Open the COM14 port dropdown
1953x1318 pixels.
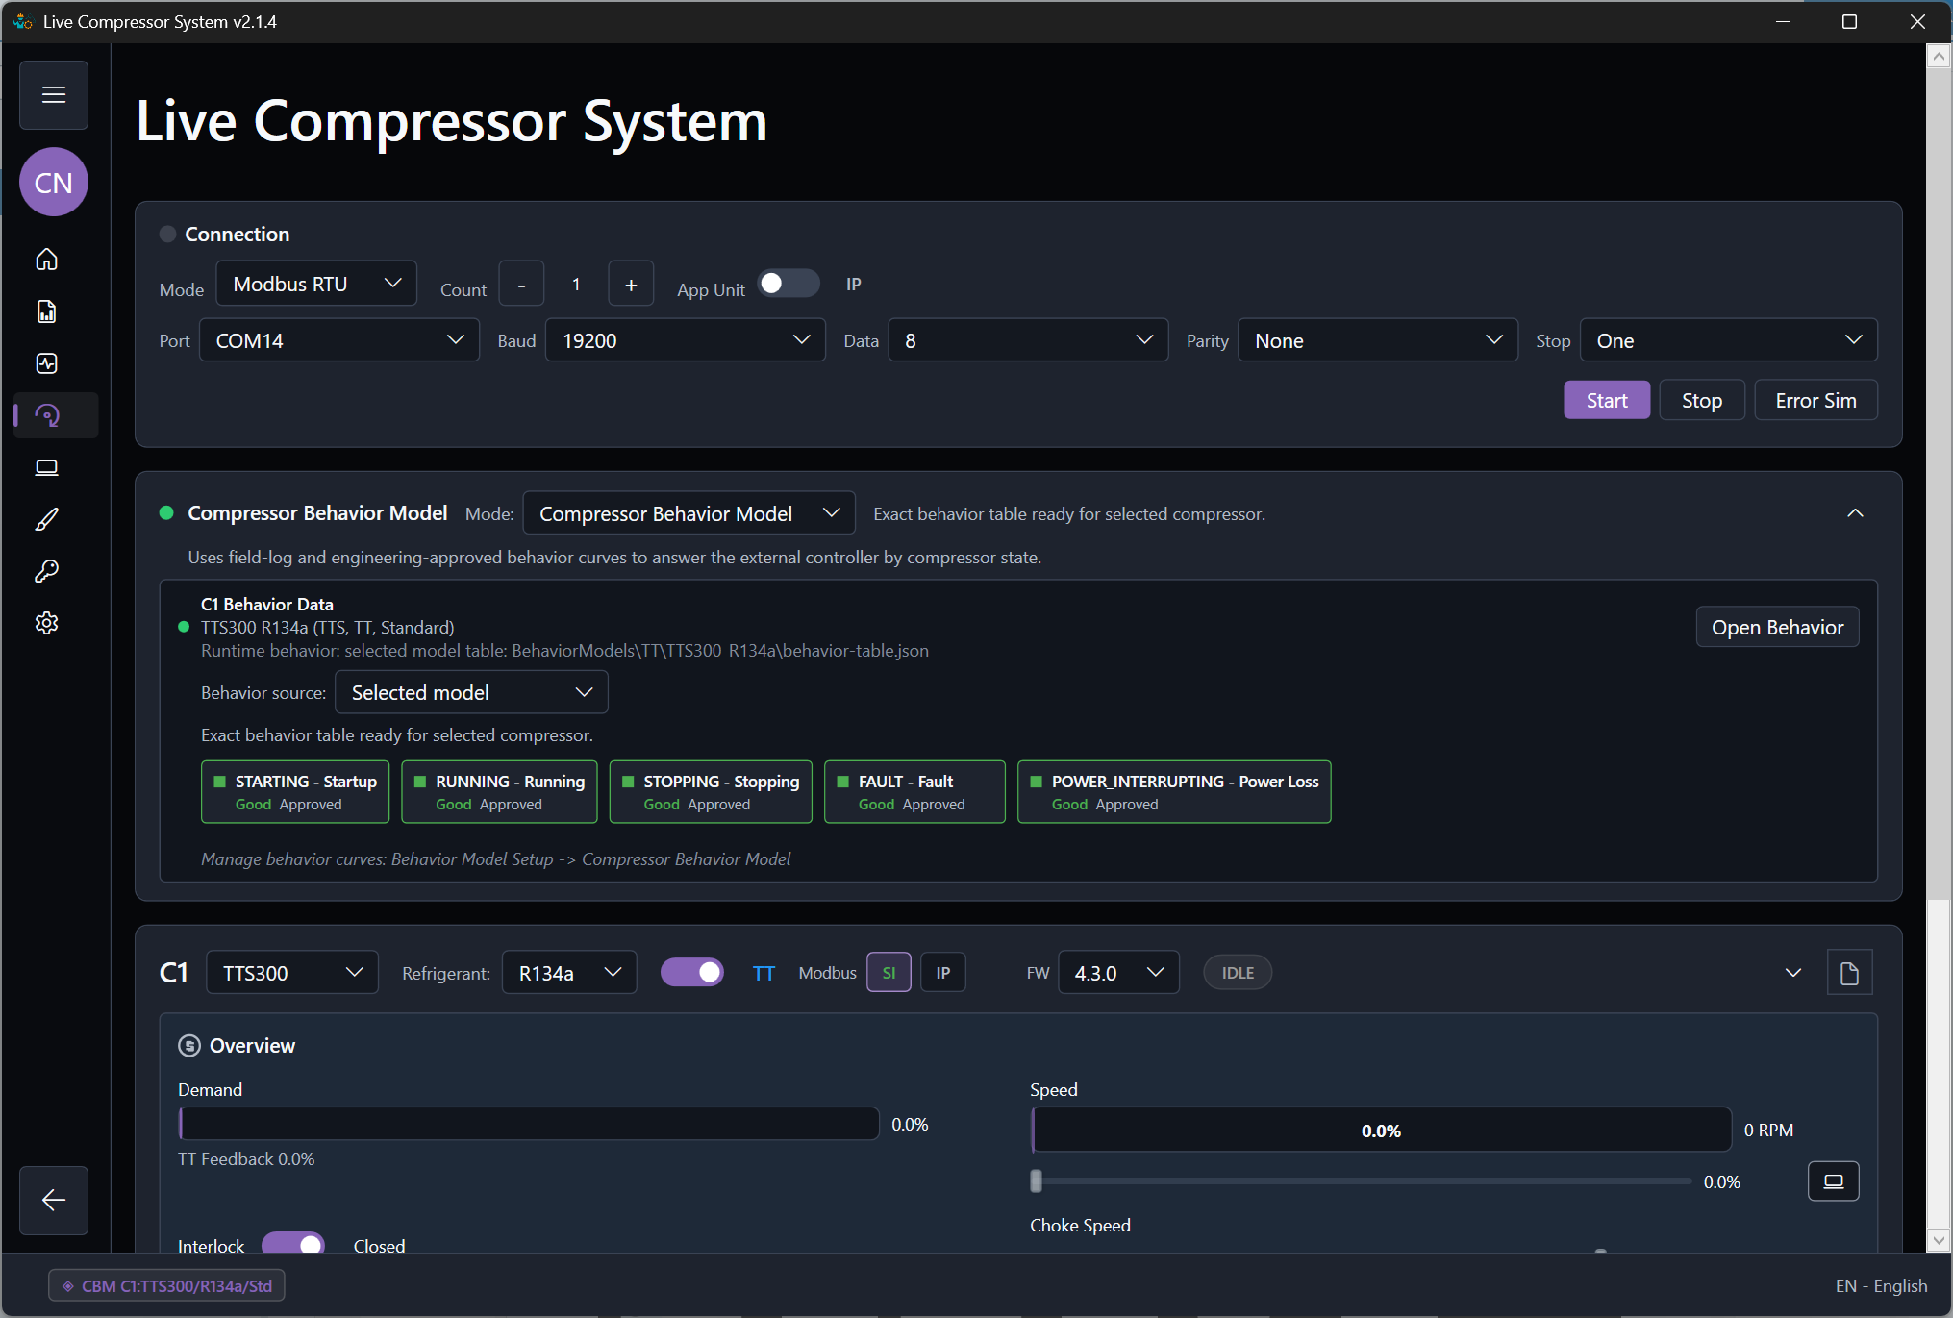[339, 340]
